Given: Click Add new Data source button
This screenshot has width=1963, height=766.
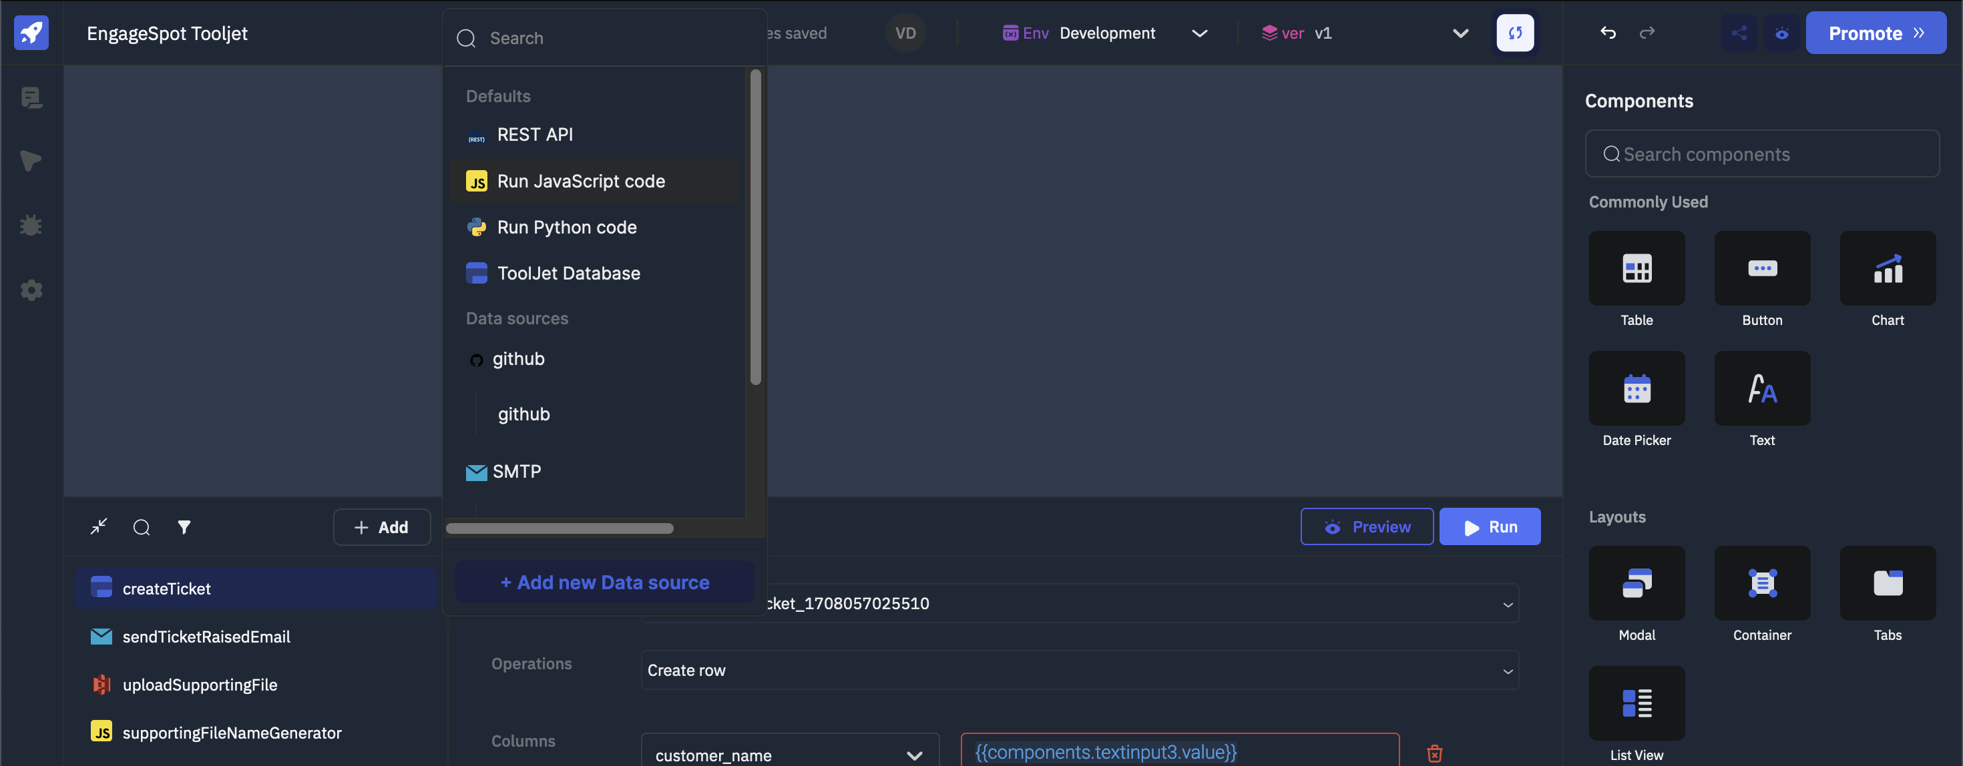Looking at the screenshot, I should tap(604, 583).
